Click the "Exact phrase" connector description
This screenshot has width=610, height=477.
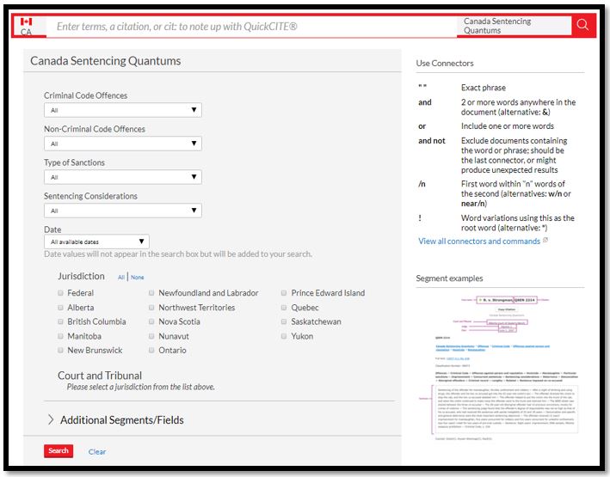(484, 88)
